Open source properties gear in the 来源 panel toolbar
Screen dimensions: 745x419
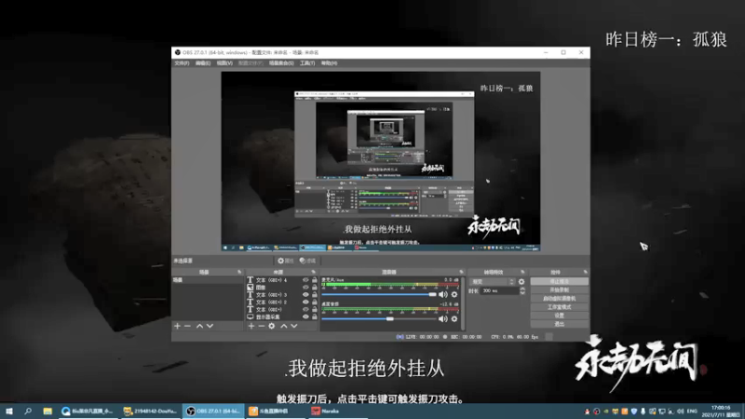click(x=271, y=326)
